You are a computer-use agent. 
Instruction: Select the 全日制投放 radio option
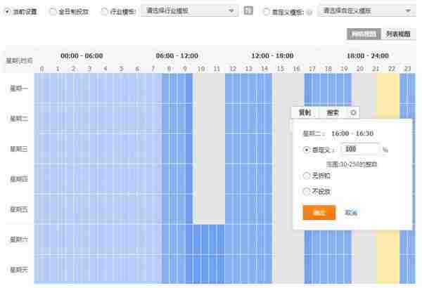coord(52,12)
